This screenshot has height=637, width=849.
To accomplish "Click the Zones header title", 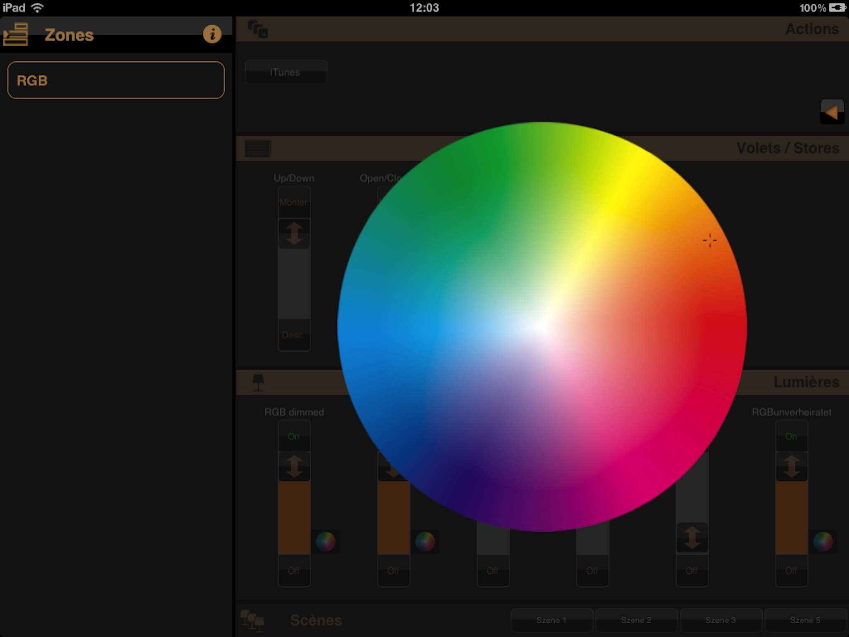I will click(x=69, y=35).
